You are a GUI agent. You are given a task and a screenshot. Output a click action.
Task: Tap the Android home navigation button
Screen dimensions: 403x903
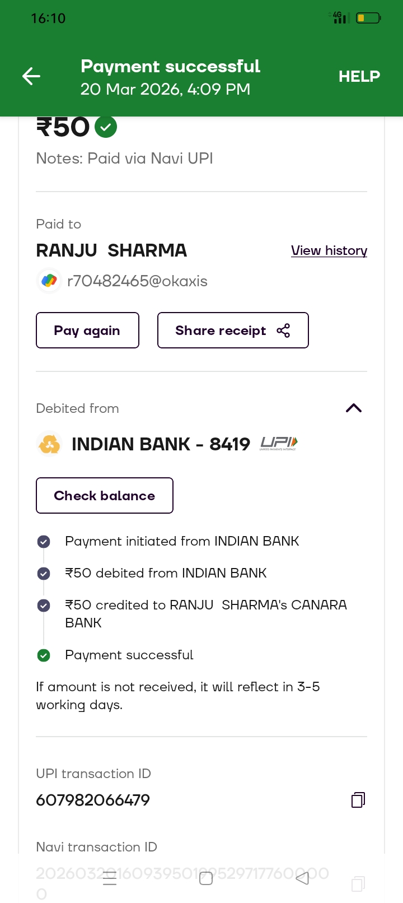206,878
